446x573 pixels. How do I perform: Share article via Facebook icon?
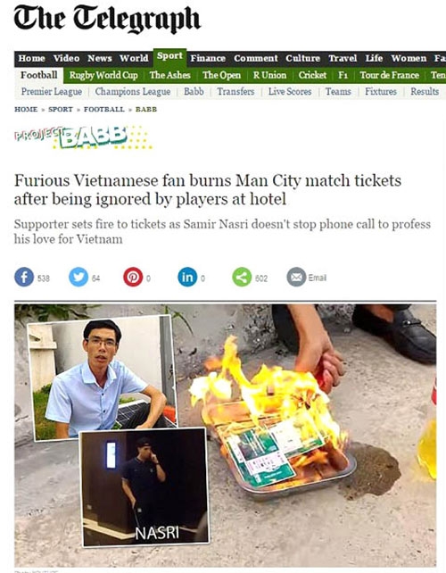[x=24, y=277]
